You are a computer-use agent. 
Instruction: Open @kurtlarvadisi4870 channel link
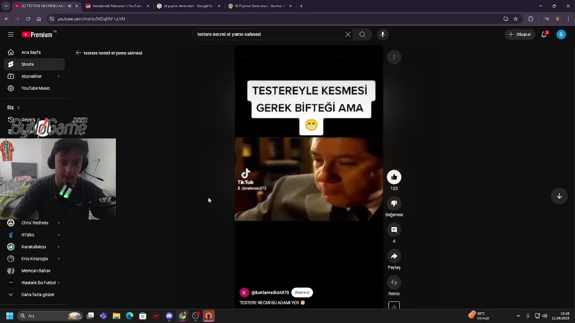(x=270, y=292)
